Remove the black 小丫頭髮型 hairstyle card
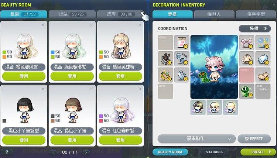This screenshot has height=158, width=277. click(43, 89)
